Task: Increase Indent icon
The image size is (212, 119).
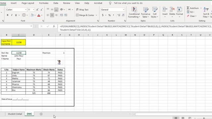Action: coord(66,15)
